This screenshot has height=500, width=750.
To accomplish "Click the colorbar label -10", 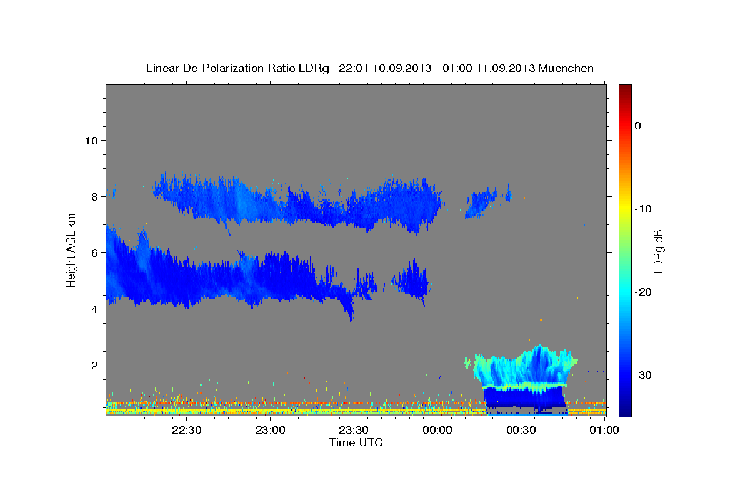I will (x=642, y=209).
